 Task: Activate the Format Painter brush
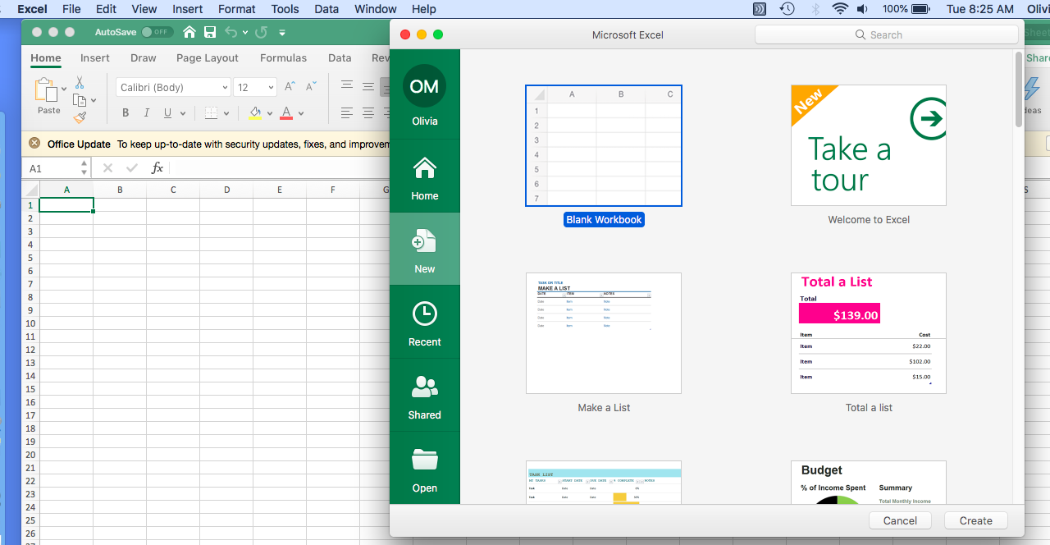pyautogui.click(x=80, y=117)
